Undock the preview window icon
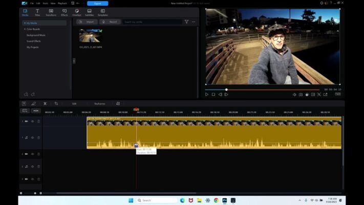This screenshot has width=364, height=205. click(326, 95)
